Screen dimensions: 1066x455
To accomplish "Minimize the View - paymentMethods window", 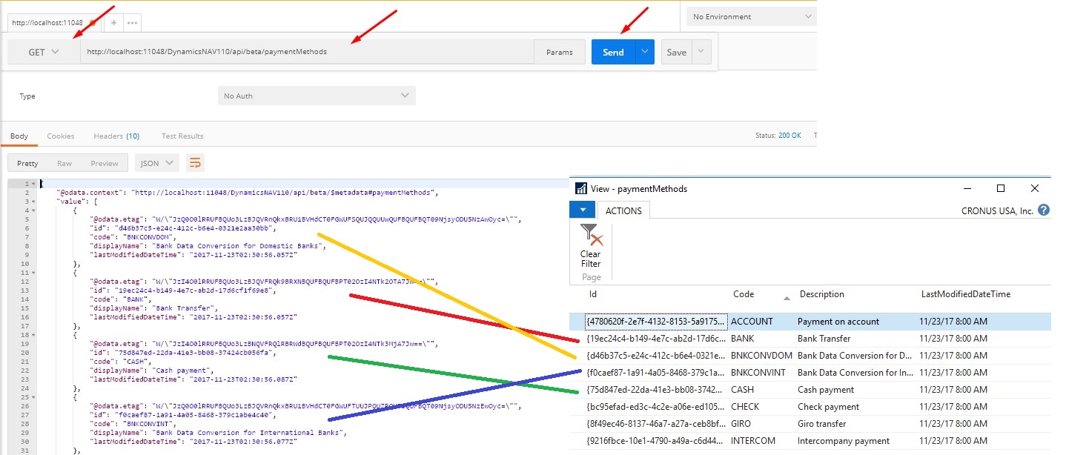I will [x=967, y=188].
